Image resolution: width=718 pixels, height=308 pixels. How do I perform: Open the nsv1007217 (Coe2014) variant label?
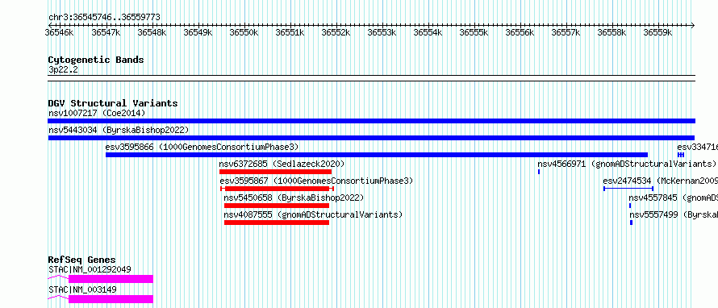[x=97, y=113]
